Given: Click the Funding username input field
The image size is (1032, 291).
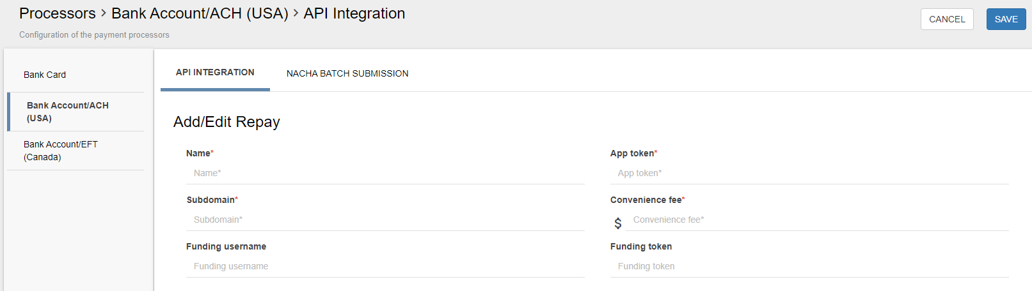Looking at the screenshot, I should (x=385, y=266).
